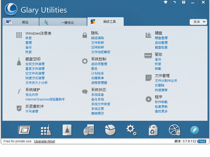Click 卸载 under 驱动

(x=158, y=69)
